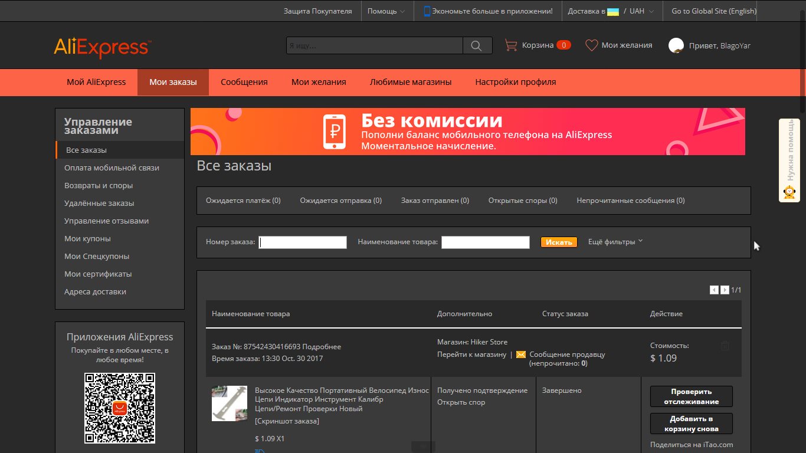Open Адреса доставки

(x=95, y=291)
